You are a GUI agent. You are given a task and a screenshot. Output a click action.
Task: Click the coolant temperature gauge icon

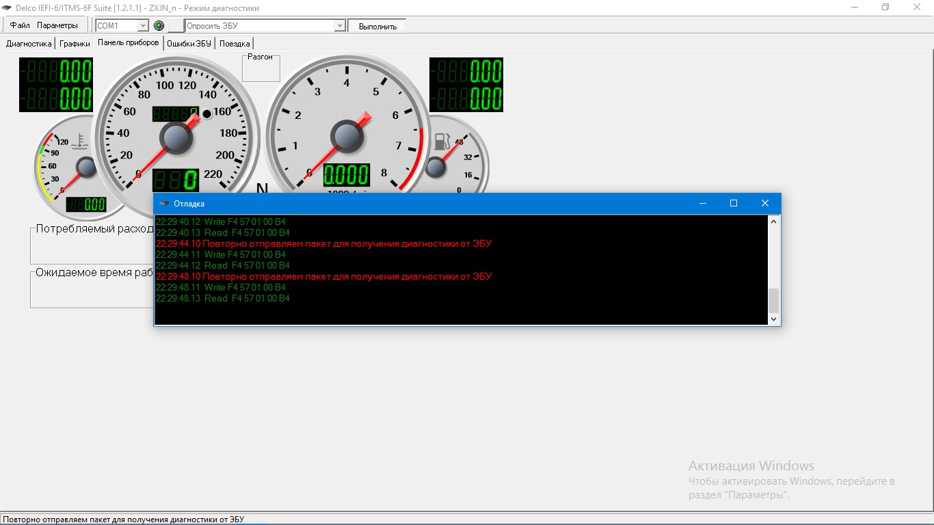[x=81, y=142]
